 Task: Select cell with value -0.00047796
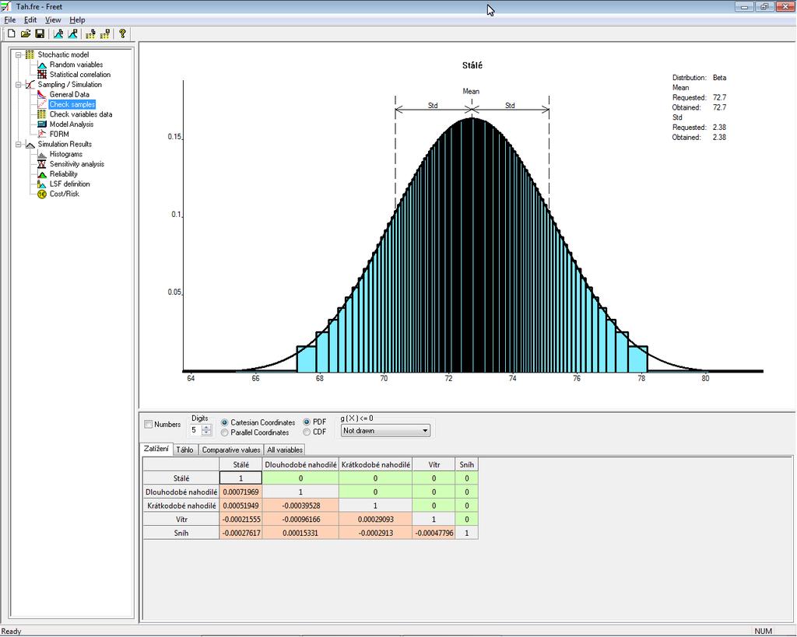tap(434, 534)
